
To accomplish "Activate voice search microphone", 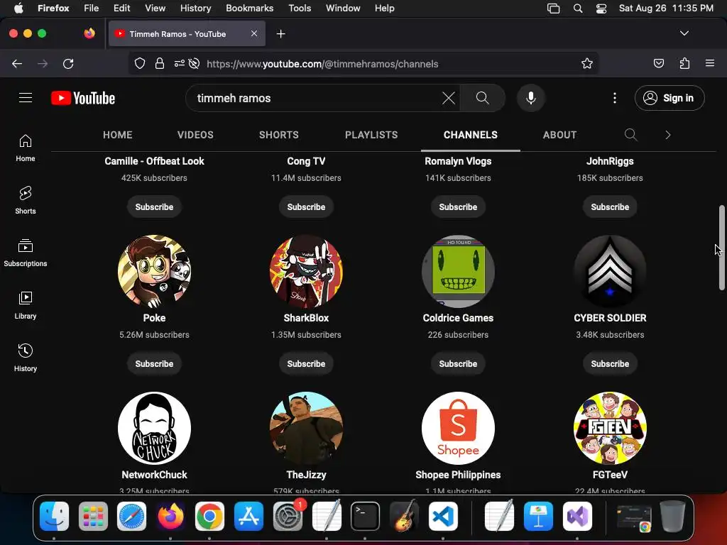I will coord(531,98).
